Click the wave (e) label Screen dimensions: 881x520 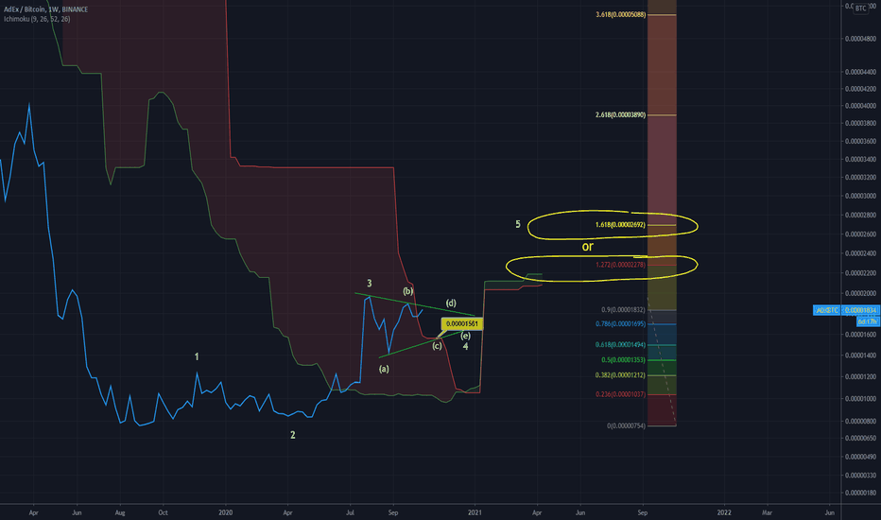click(x=465, y=336)
